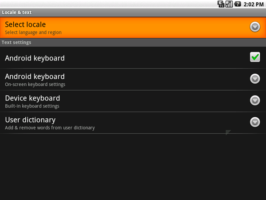Click the unknown battery status icon
Image resolution: width=266 pixels, height=200 pixels.
(x=237, y=4)
